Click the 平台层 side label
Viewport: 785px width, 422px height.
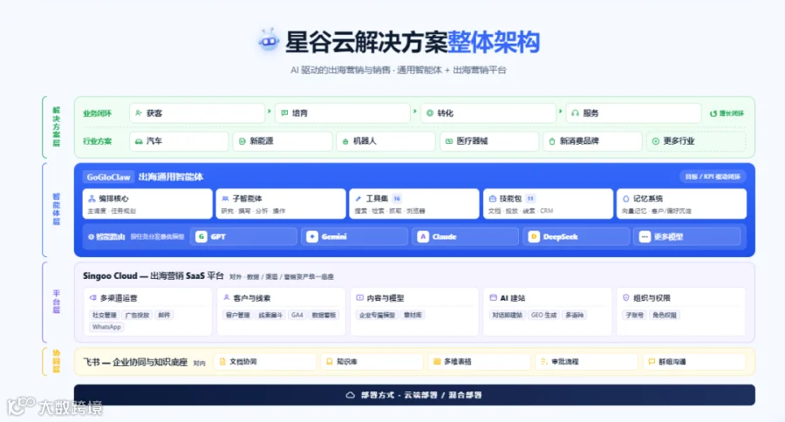pos(56,302)
